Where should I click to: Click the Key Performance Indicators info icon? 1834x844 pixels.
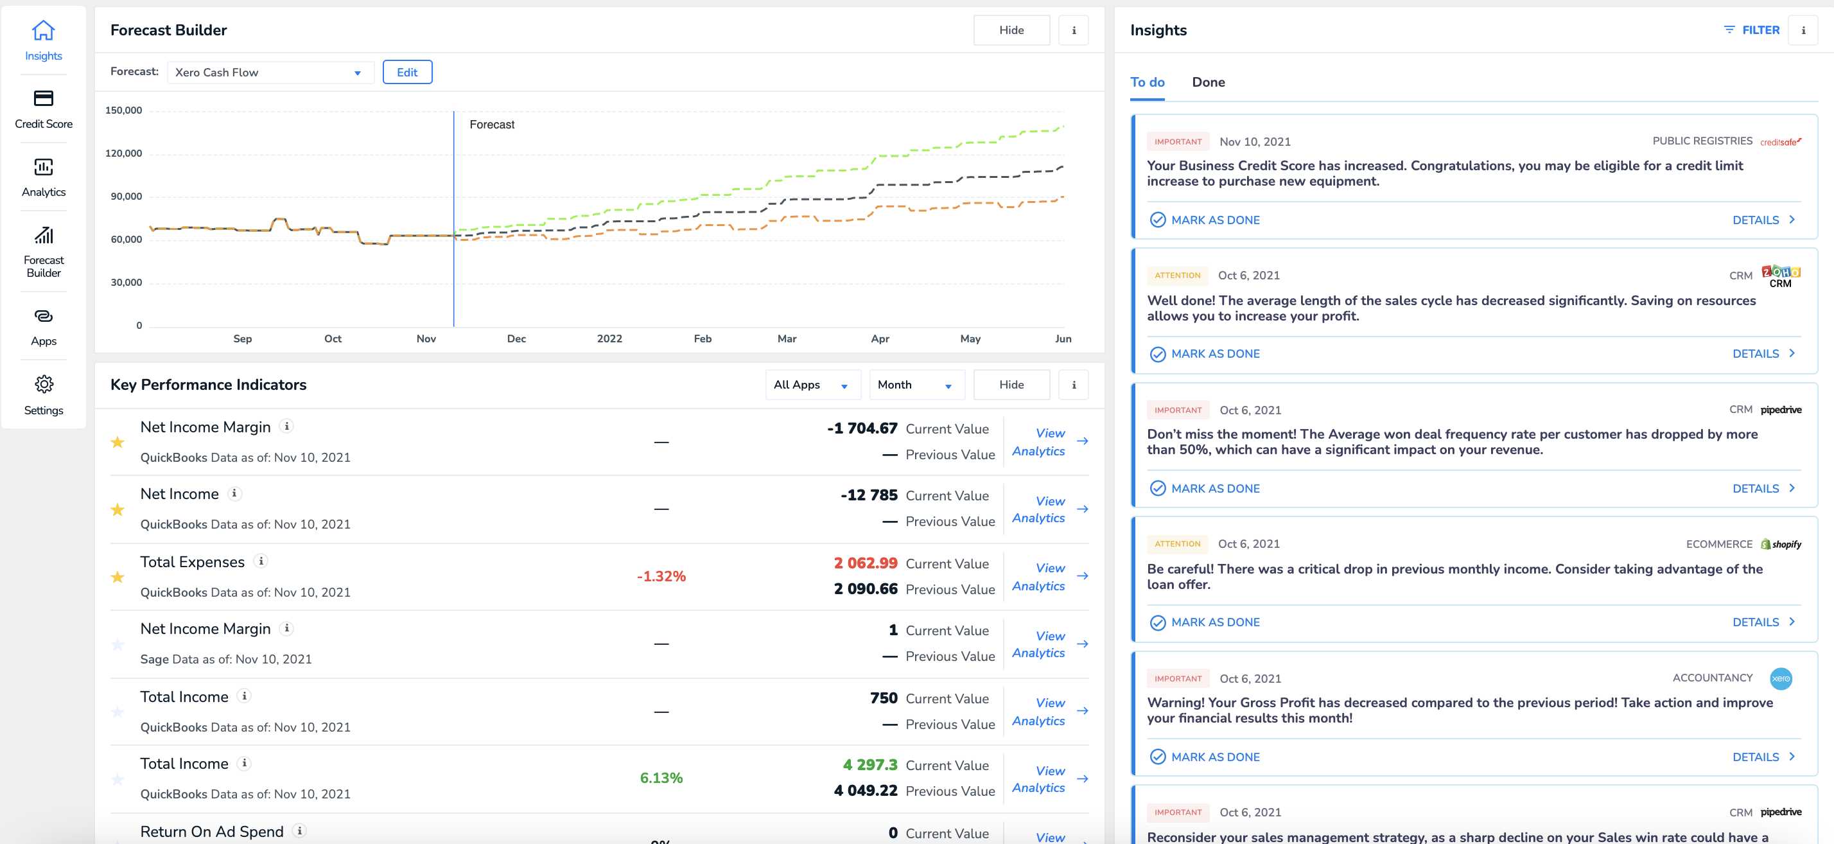[x=1073, y=385]
